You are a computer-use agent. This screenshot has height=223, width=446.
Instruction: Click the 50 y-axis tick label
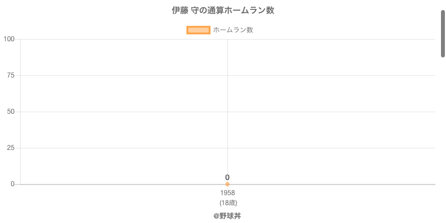click(x=11, y=111)
